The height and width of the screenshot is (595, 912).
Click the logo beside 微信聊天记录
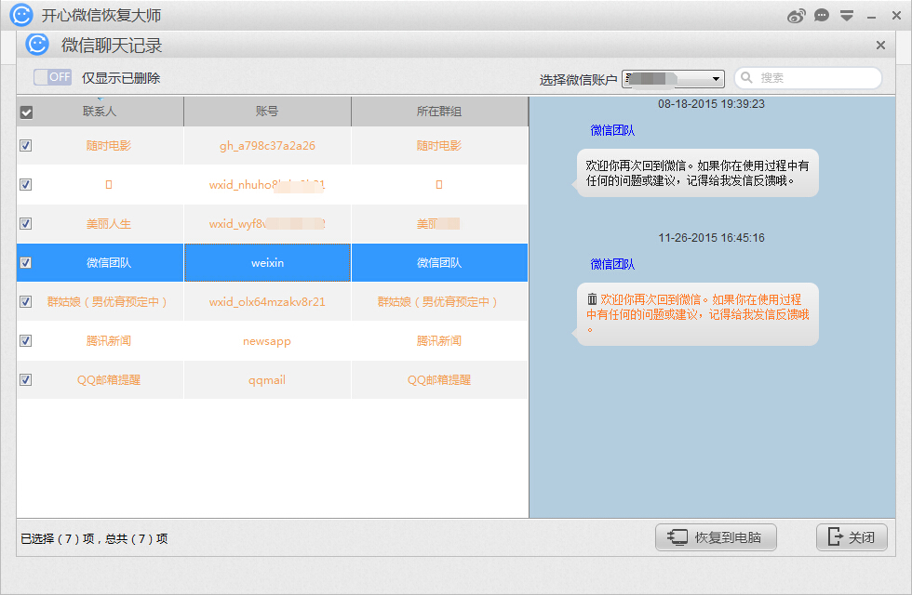(37, 45)
